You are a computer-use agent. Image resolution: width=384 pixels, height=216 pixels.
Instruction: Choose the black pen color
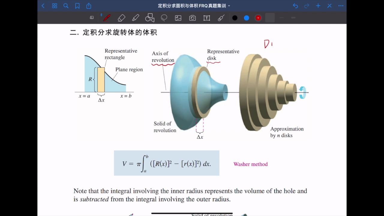(x=235, y=18)
